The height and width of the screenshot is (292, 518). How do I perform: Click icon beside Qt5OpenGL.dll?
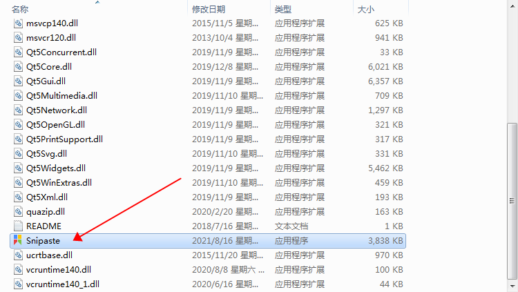(x=18, y=125)
